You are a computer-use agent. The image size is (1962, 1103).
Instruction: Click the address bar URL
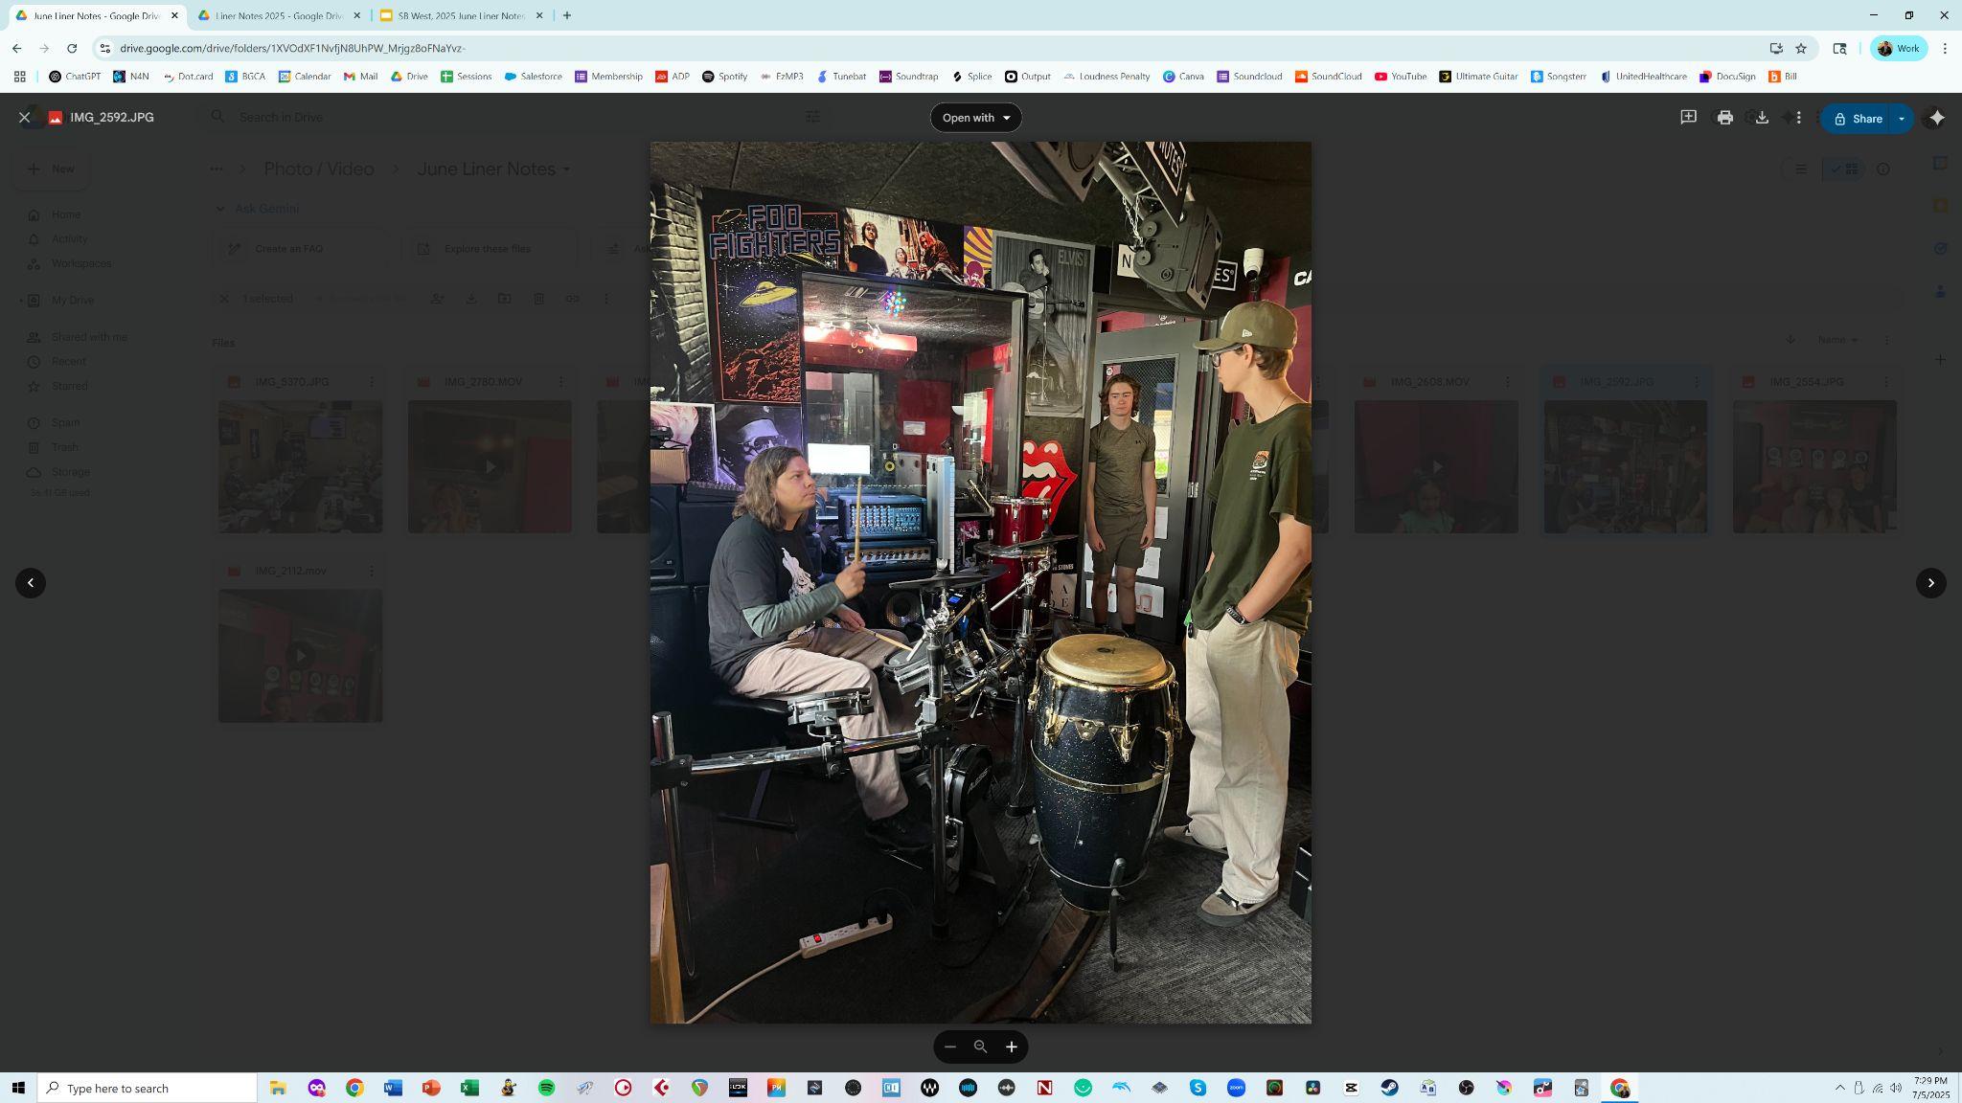tap(292, 48)
